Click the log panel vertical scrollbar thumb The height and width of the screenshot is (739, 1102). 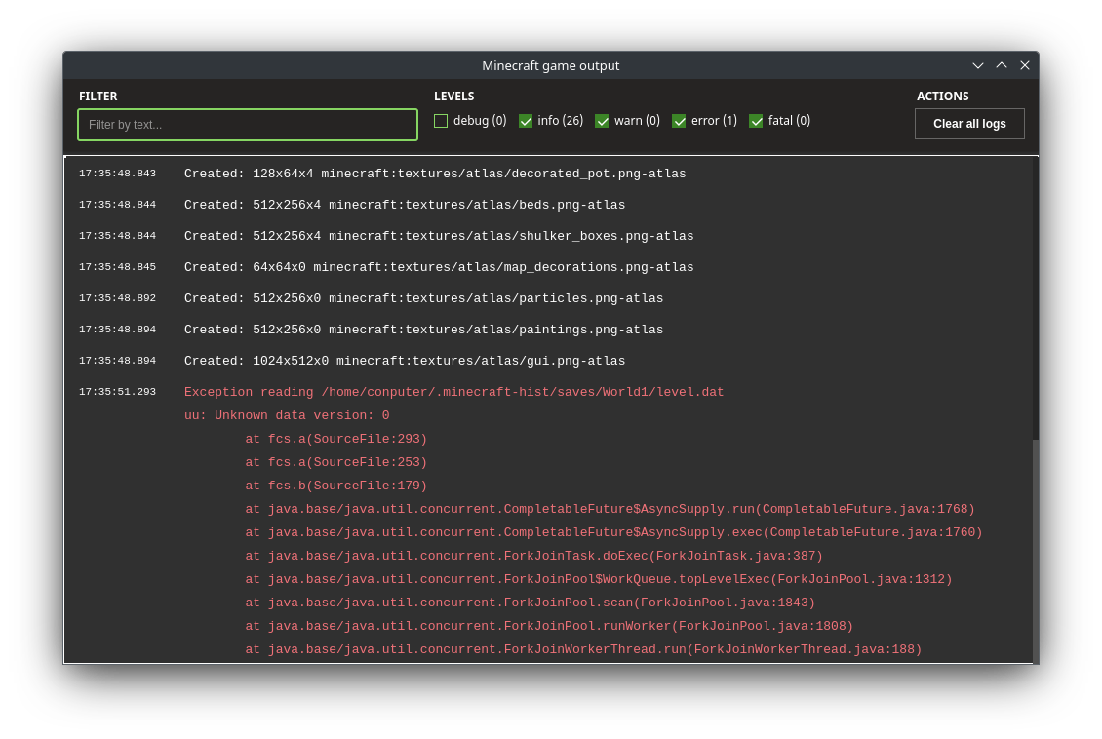[x=1036, y=550]
